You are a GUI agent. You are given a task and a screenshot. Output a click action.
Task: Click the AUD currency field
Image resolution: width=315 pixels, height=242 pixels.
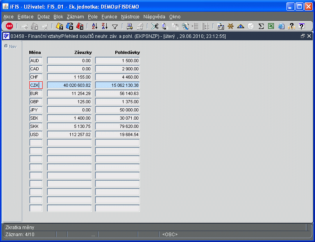pyautogui.click(x=36, y=61)
